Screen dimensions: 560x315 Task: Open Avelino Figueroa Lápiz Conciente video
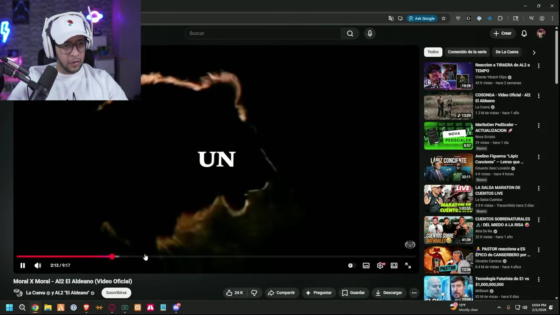tap(448, 167)
